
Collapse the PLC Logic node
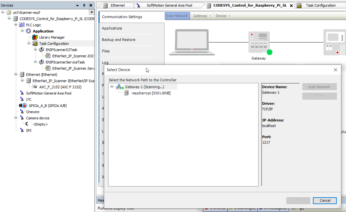16,25
